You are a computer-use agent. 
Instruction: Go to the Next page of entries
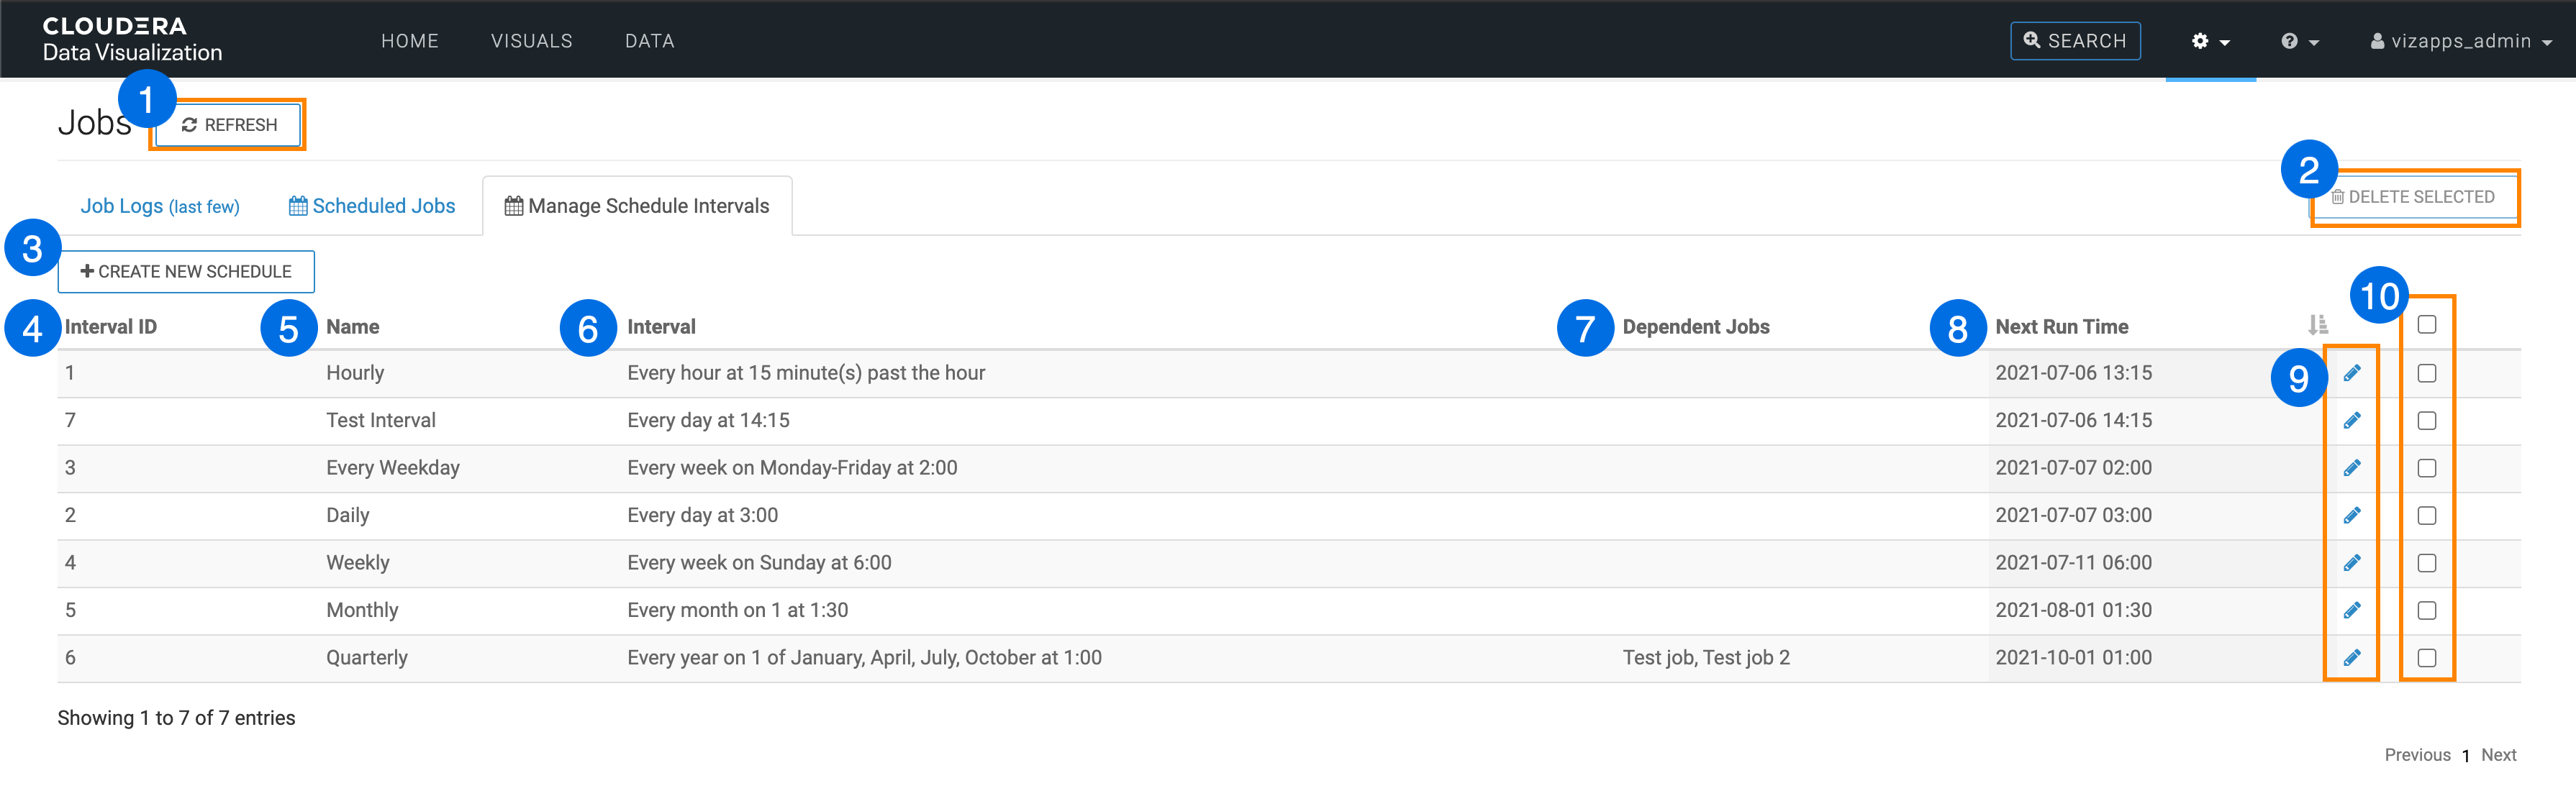point(2498,755)
